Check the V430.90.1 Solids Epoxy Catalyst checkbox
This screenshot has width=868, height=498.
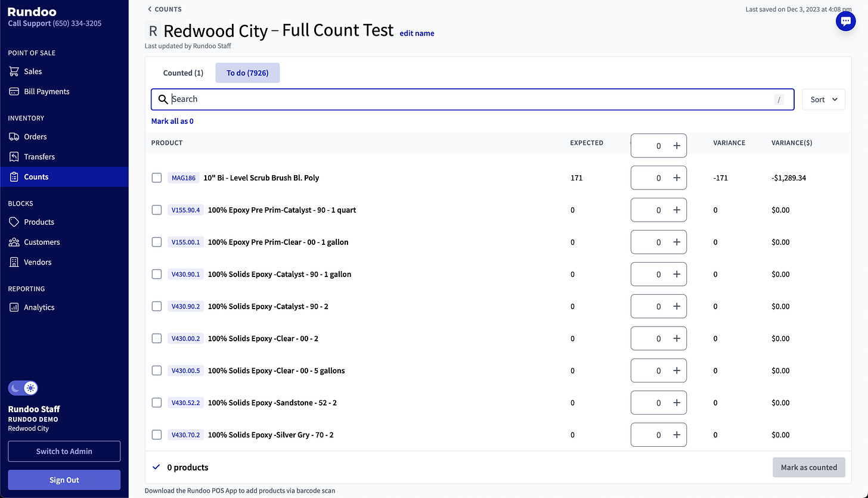point(157,274)
